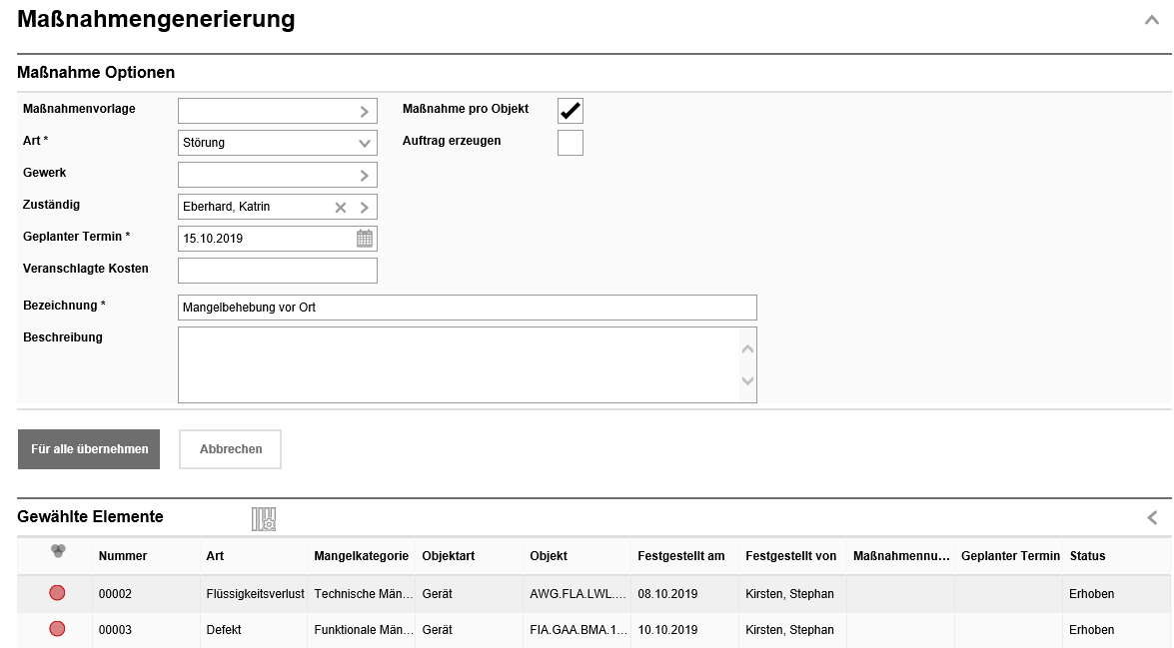Click Für alle übernehmen button
This screenshot has width=1174, height=648.
(89, 449)
